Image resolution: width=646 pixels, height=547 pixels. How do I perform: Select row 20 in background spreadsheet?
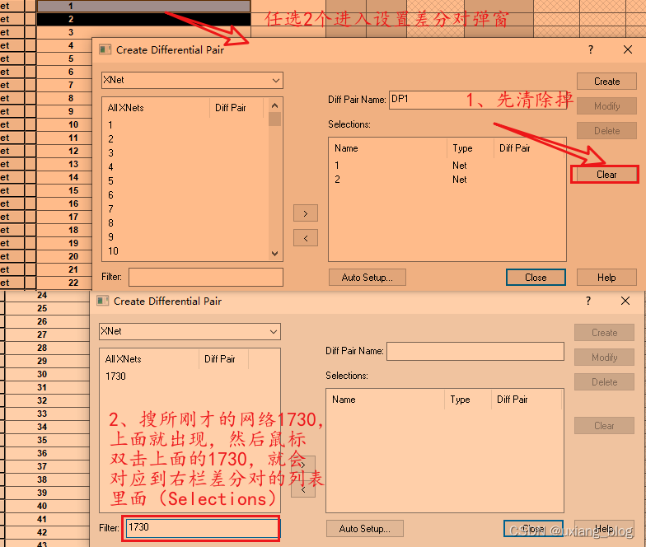73,256
